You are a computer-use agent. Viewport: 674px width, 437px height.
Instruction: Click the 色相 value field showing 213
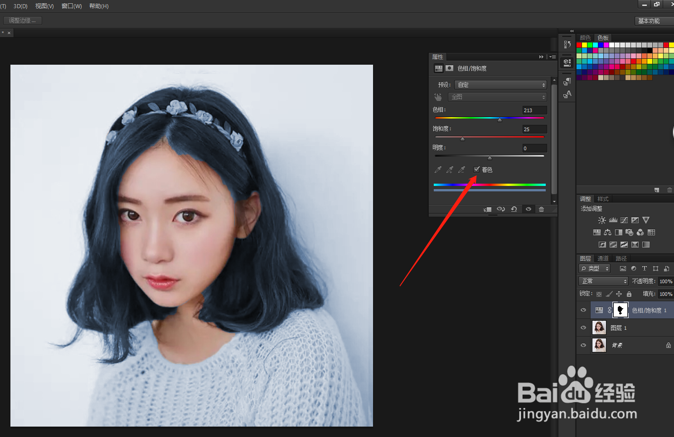pyautogui.click(x=534, y=110)
